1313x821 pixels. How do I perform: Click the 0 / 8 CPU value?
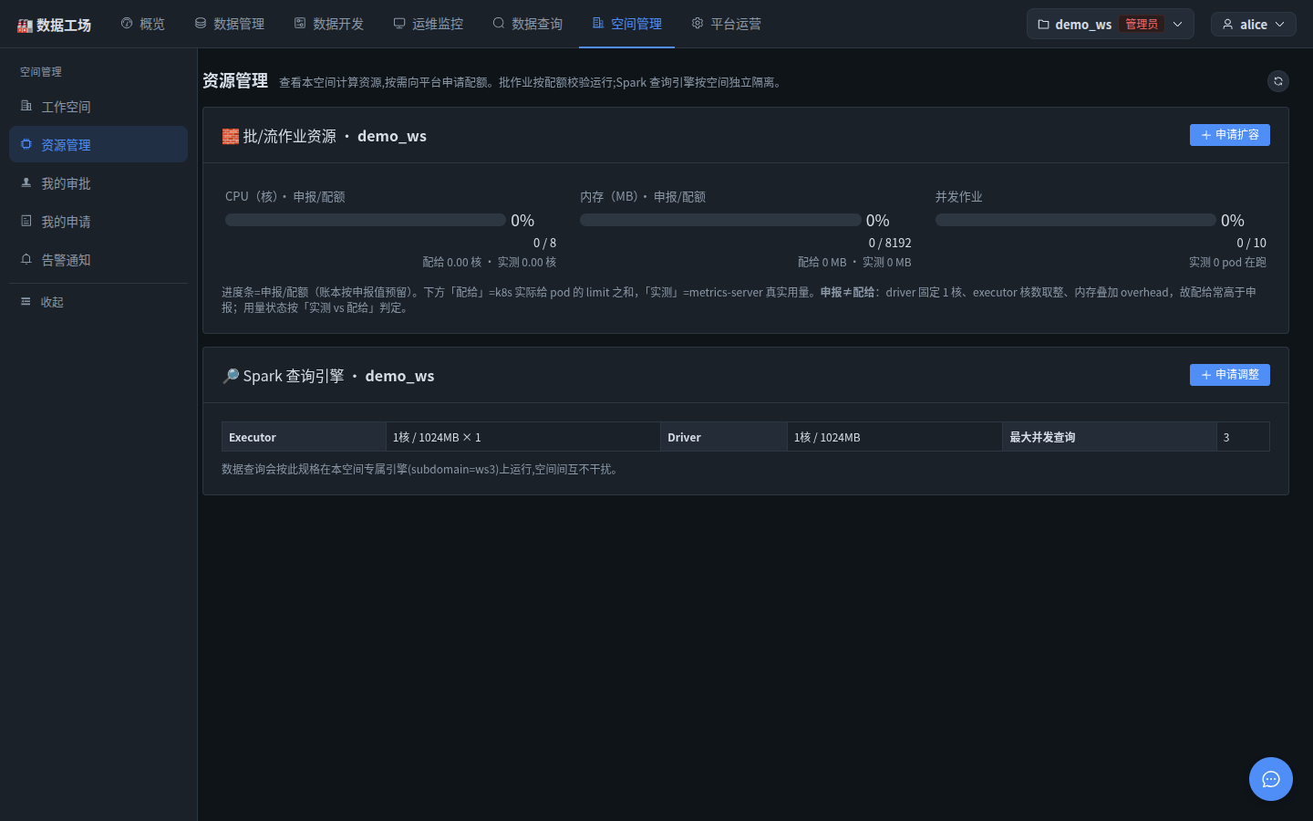tap(544, 243)
